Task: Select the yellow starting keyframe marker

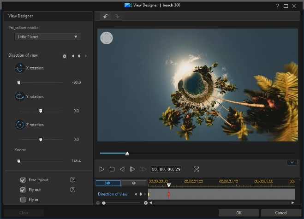Action: 149,194
